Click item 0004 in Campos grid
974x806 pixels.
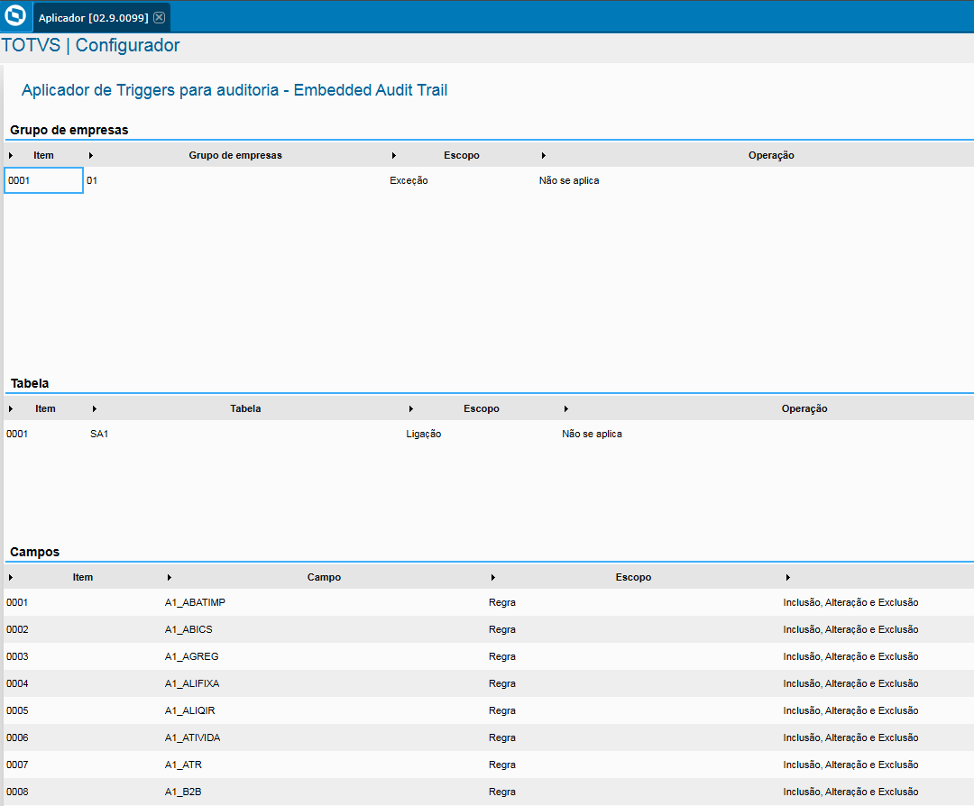tap(17, 683)
